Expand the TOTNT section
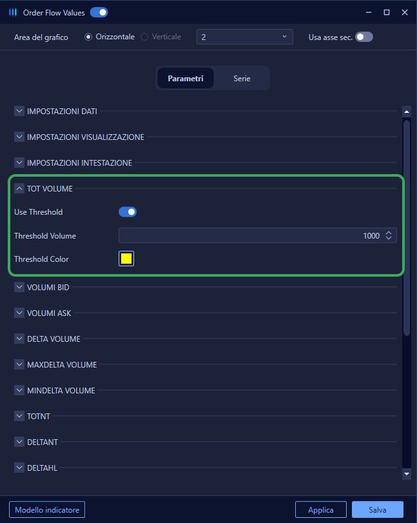This screenshot has width=417, height=523. (19, 416)
